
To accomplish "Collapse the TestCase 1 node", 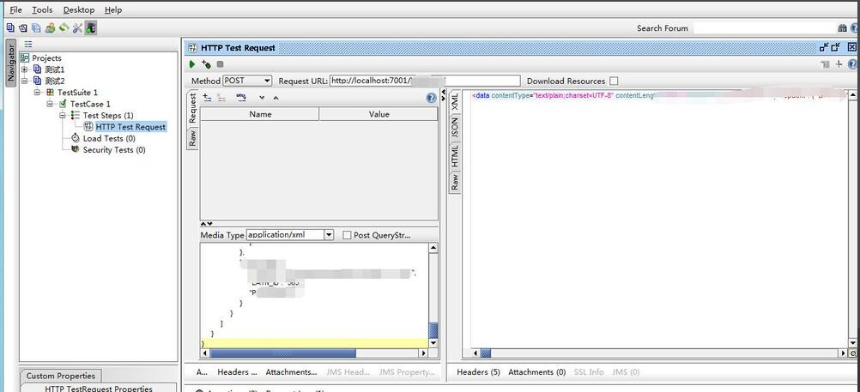I will pos(50,104).
